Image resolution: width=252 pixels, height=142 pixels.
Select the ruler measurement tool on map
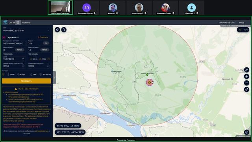[246, 70]
